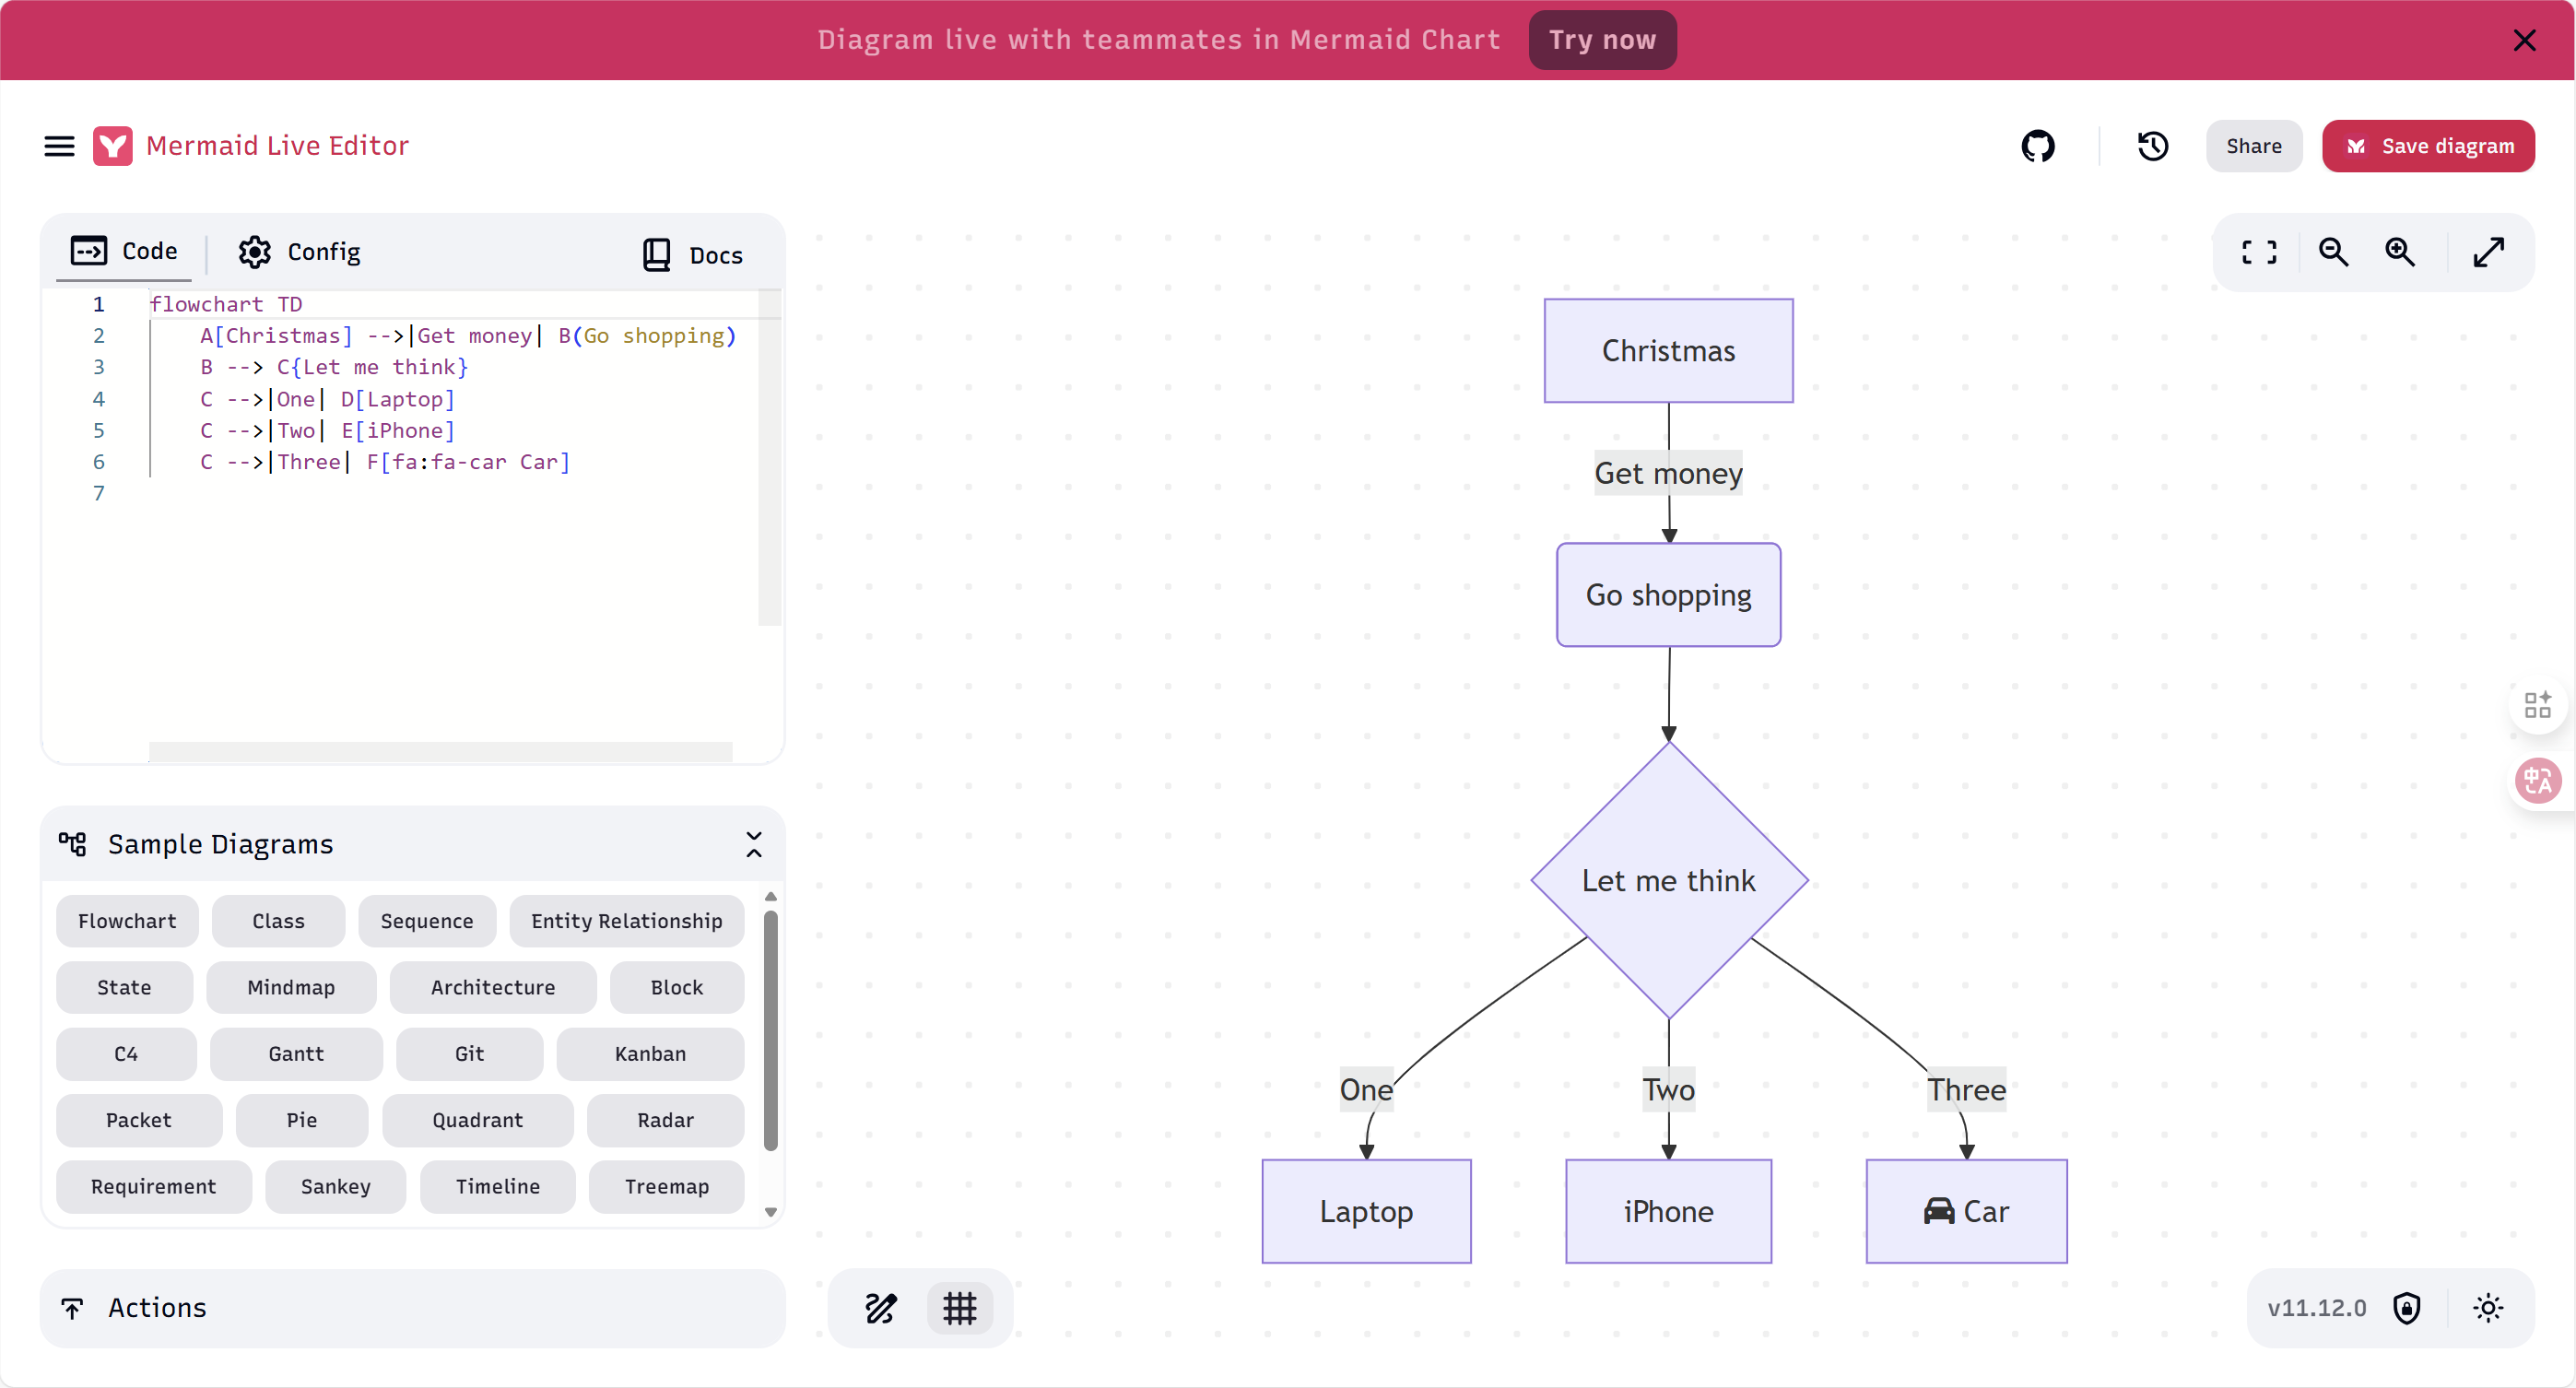Open the floating widgets side button

(2537, 705)
